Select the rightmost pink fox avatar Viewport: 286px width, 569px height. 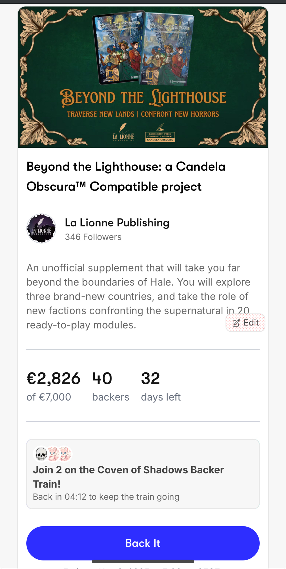point(65,454)
